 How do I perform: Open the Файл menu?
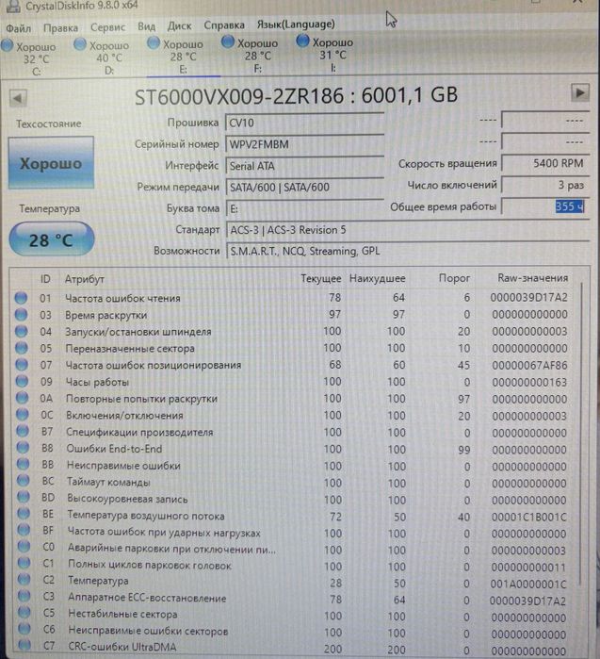coord(18,28)
